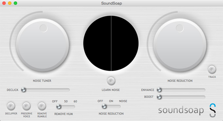Minimize window with the yellow button
The width and height of the screenshot is (223, 121).
click(10, 3)
